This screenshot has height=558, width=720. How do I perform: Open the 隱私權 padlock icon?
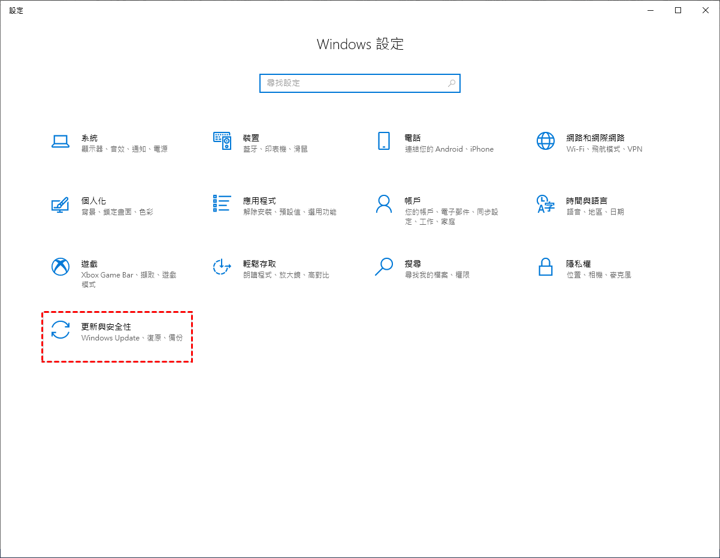(x=545, y=267)
